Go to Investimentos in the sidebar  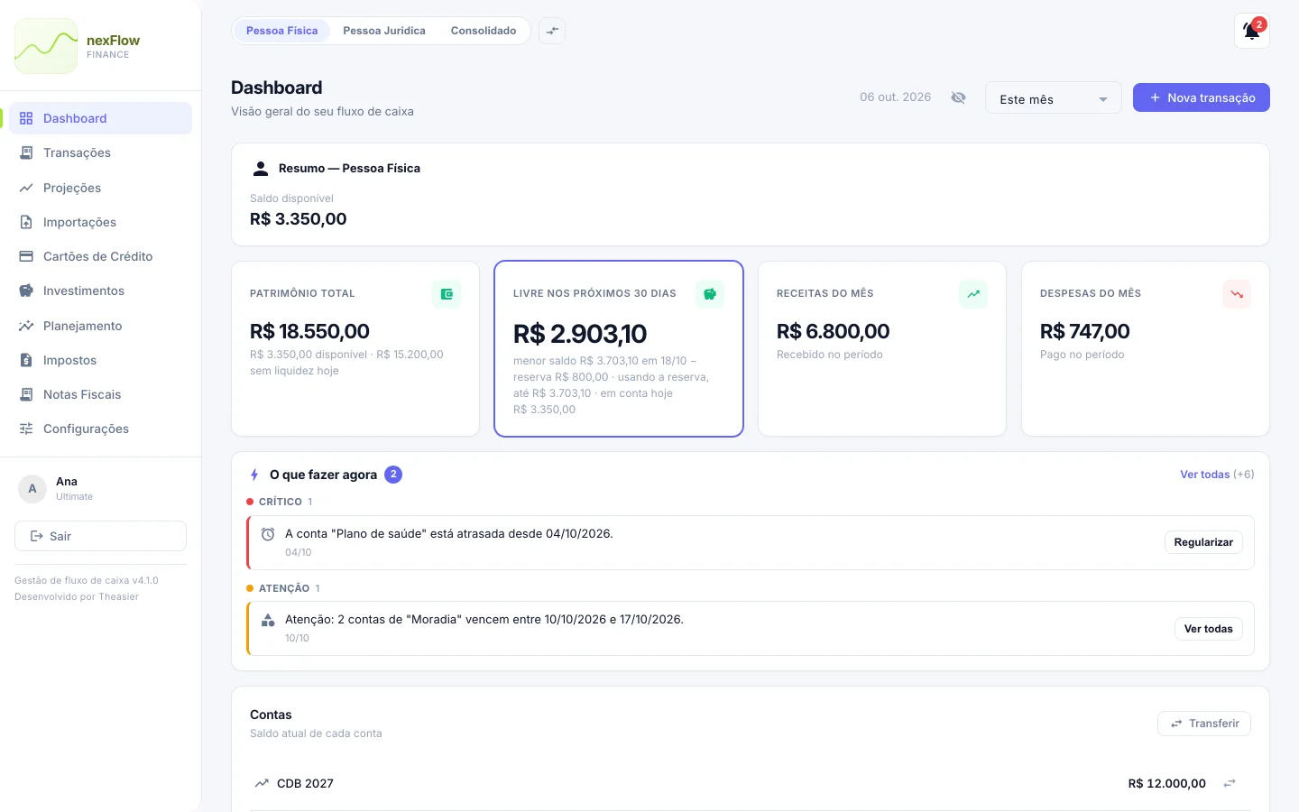[100, 291]
